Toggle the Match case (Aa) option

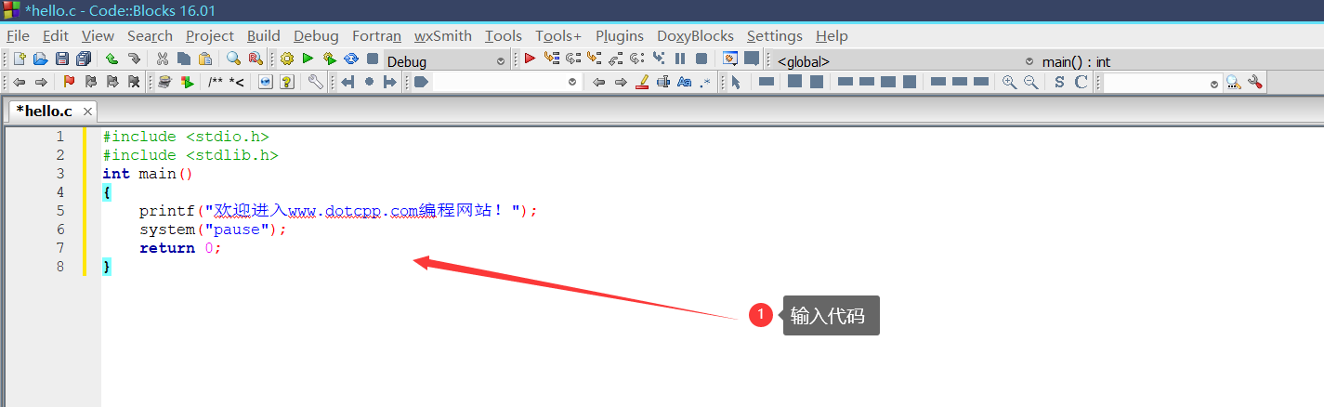pyautogui.click(x=684, y=82)
